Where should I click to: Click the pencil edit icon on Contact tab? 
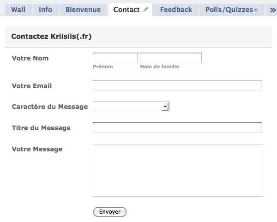coord(146,10)
